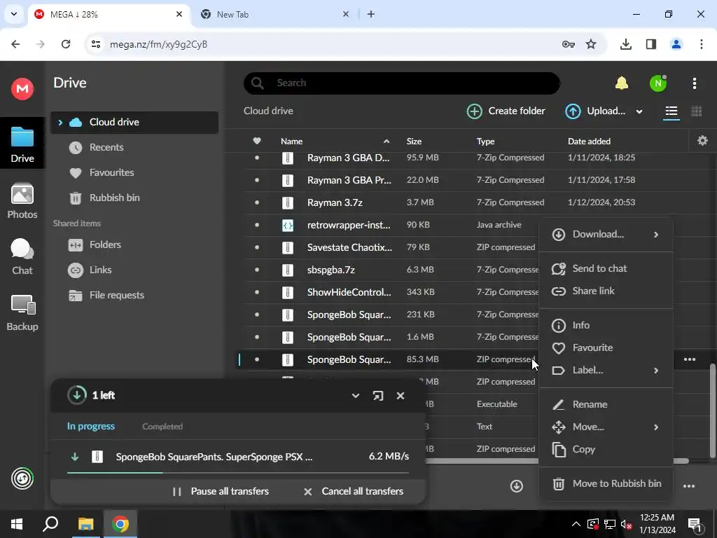
Task: Select the ShowHideControl... file
Action: [x=349, y=292]
